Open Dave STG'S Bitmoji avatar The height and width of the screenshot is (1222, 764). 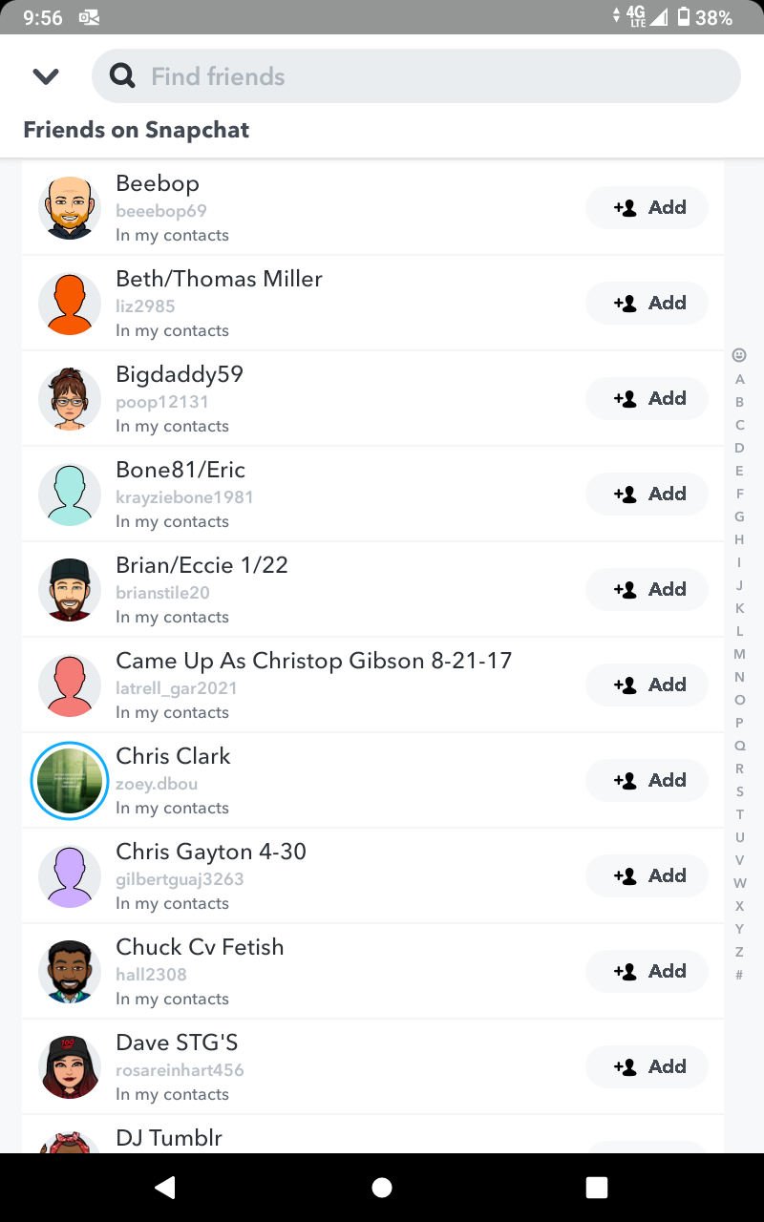click(x=70, y=1066)
